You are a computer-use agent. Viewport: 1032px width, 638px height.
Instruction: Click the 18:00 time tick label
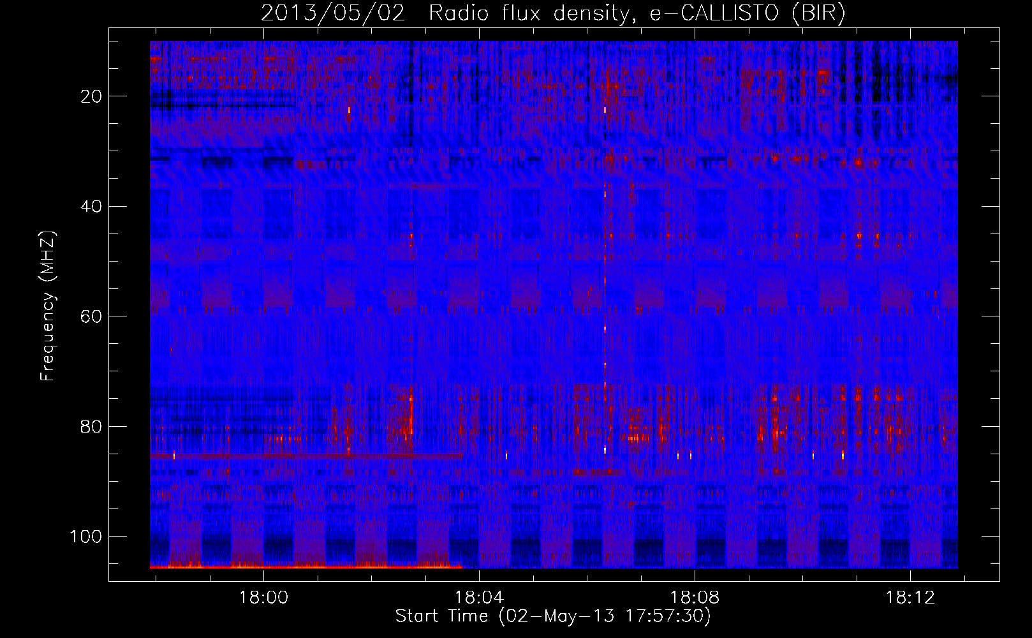pos(263,598)
